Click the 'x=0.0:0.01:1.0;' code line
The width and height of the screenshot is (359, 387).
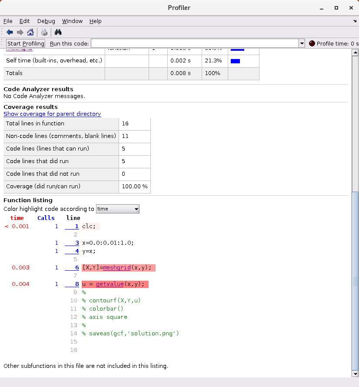pos(108,243)
